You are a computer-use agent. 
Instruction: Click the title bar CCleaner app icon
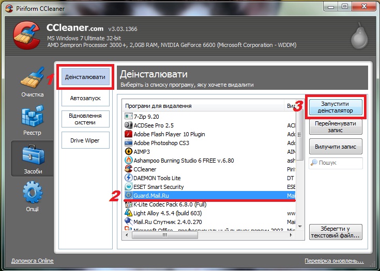point(9,8)
